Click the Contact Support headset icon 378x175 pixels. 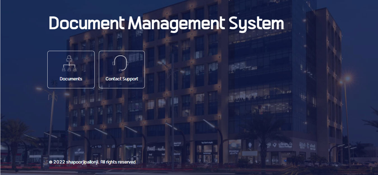[121, 63]
